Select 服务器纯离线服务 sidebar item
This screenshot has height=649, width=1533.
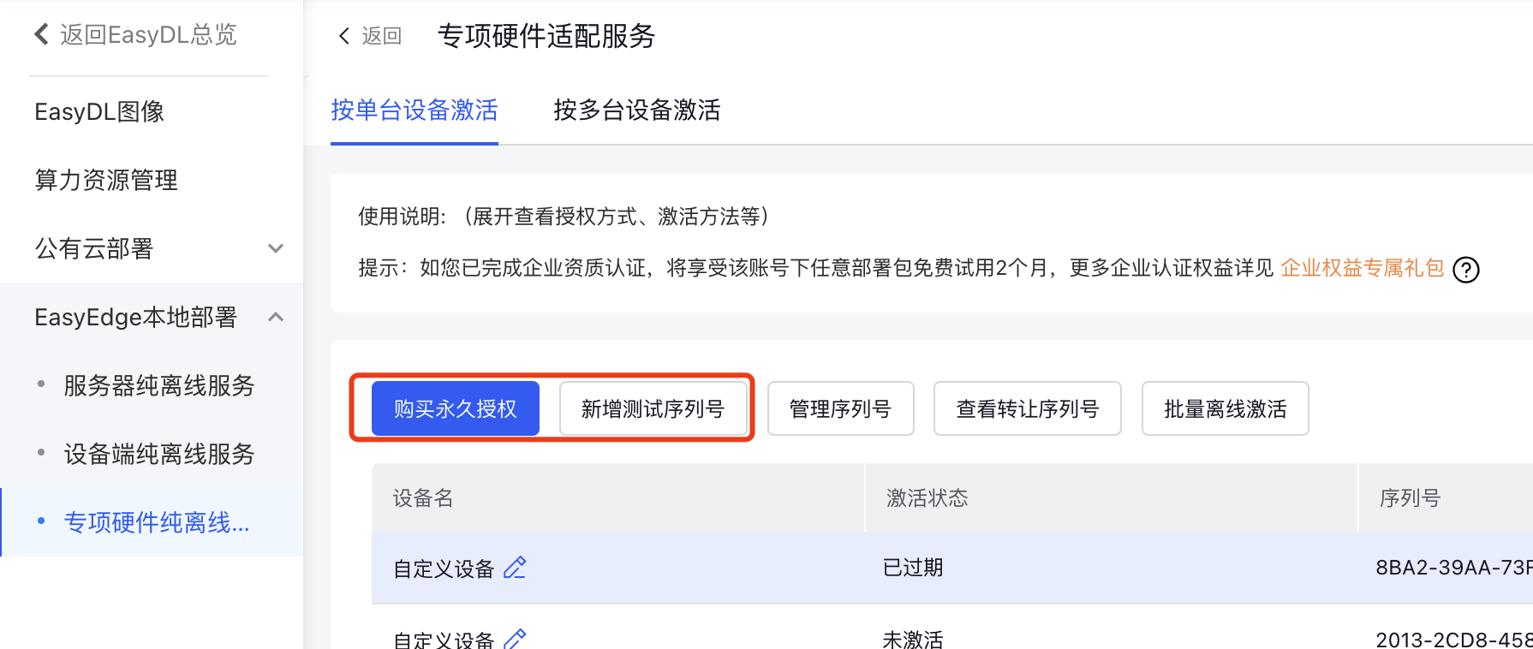159,385
